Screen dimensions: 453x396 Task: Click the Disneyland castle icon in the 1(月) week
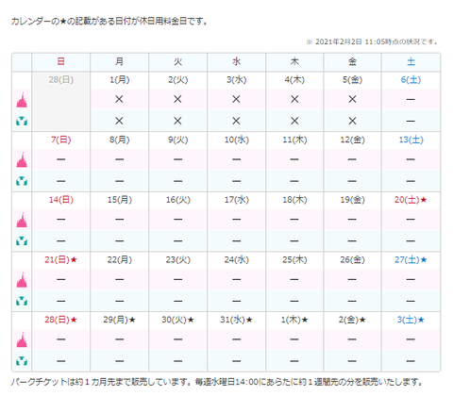pyautogui.click(x=22, y=100)
